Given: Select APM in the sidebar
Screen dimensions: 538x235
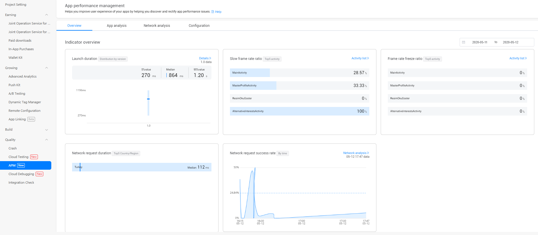Looking at the screenshot, I should click(26, 165).
